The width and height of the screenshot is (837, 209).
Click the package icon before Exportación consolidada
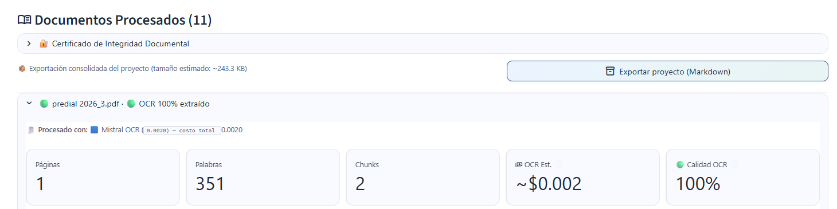coord(22,69)
